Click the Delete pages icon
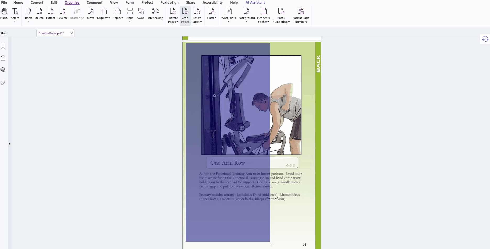 [x=39, y=11]
